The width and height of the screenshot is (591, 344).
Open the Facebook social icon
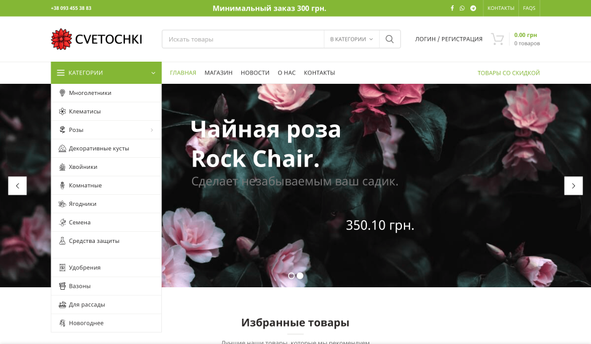452,8
